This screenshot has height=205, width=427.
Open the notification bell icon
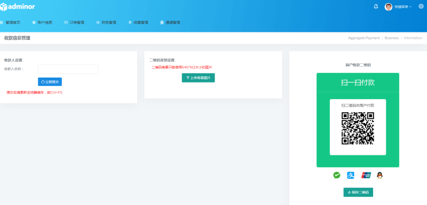[376, 6]
